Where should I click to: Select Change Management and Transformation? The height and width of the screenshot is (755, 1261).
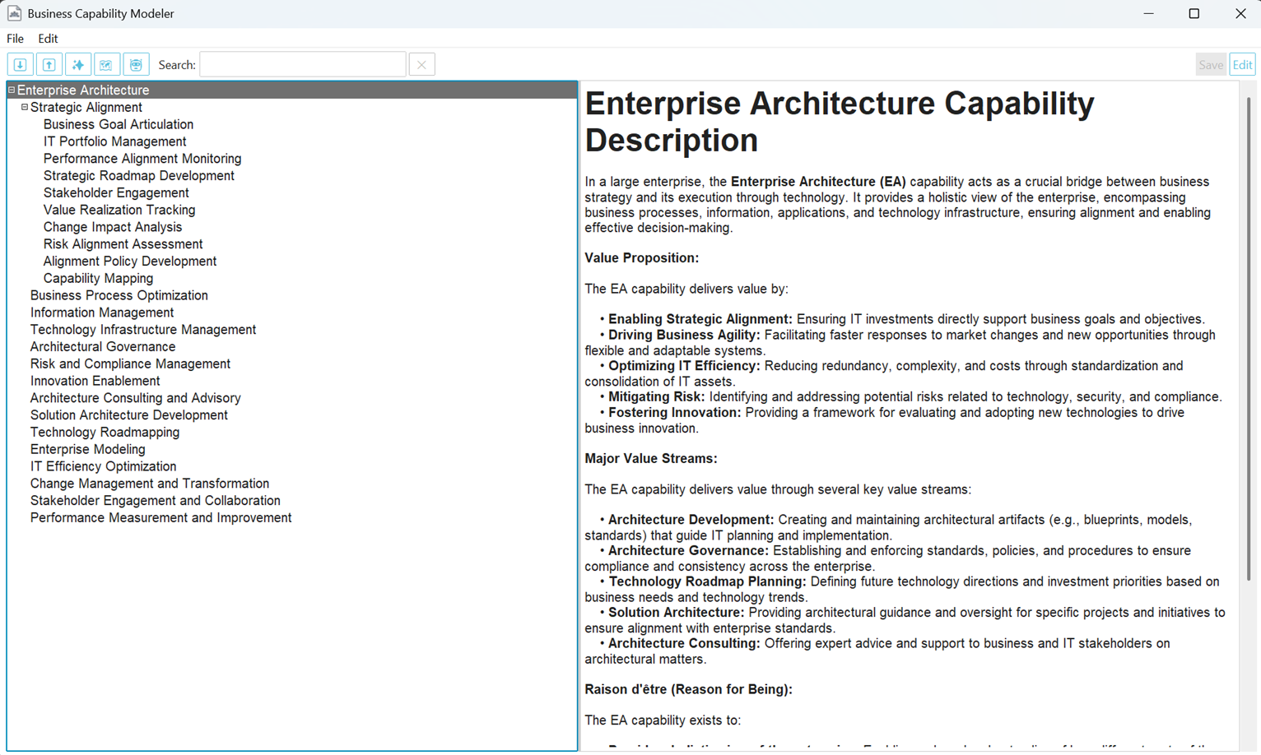pos(150,484)
